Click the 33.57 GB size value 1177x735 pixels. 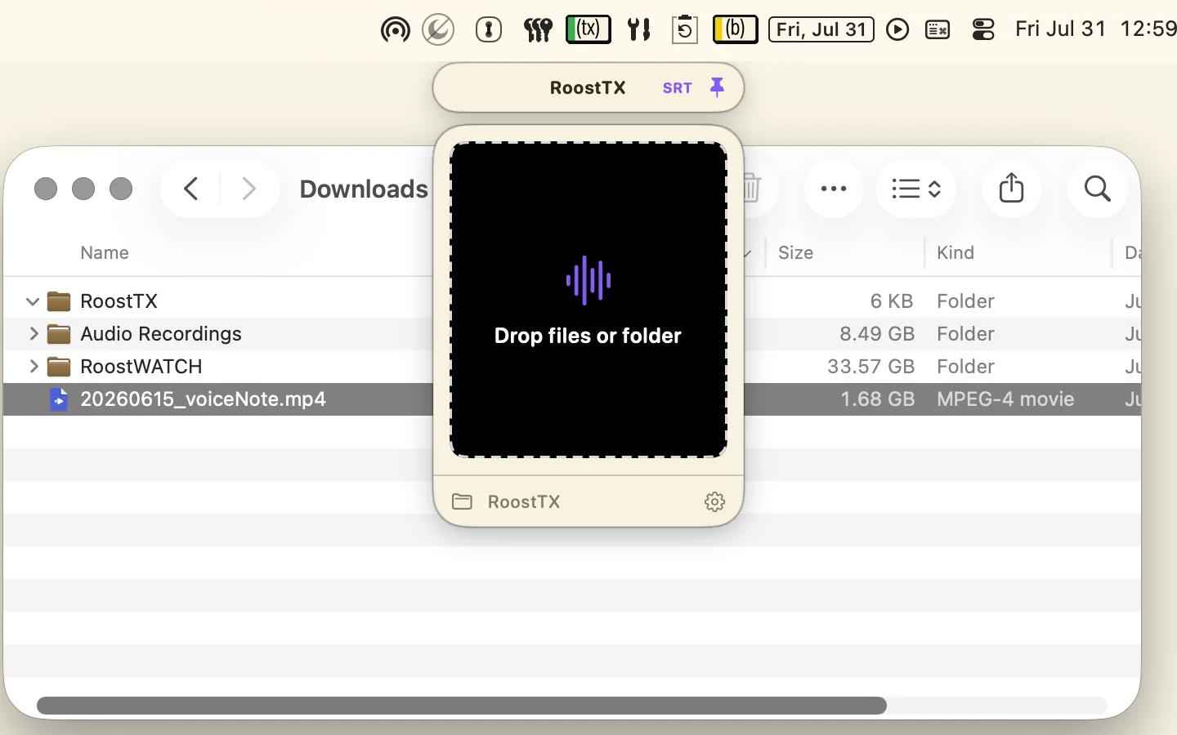870,367
